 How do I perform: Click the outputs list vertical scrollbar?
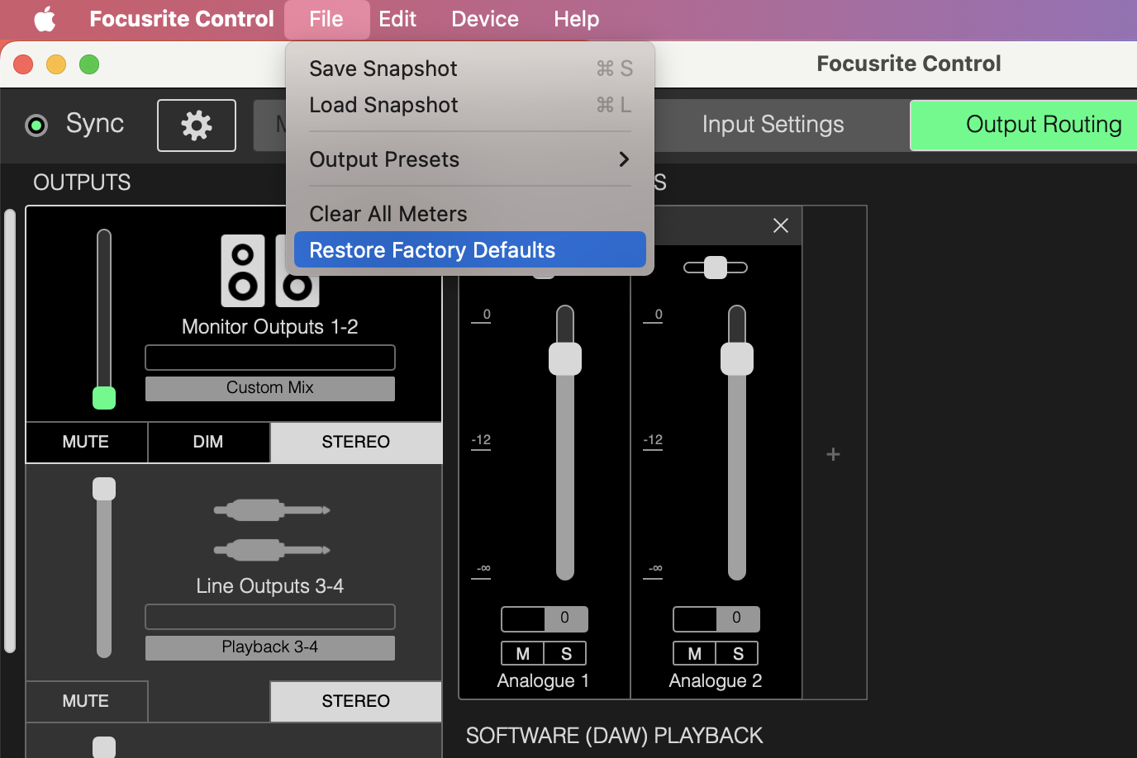[10, 431]
